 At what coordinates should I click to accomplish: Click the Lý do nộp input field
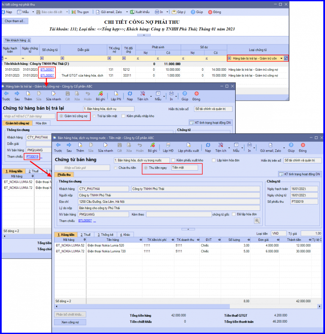(x=169, y=208)
